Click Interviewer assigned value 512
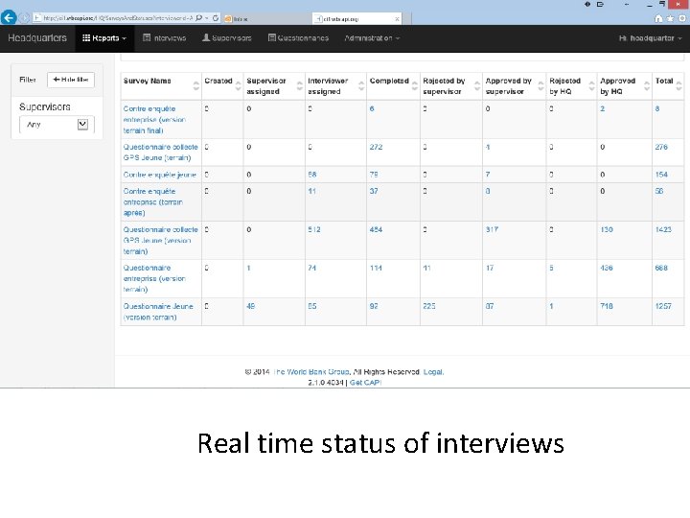 point(314,229)
